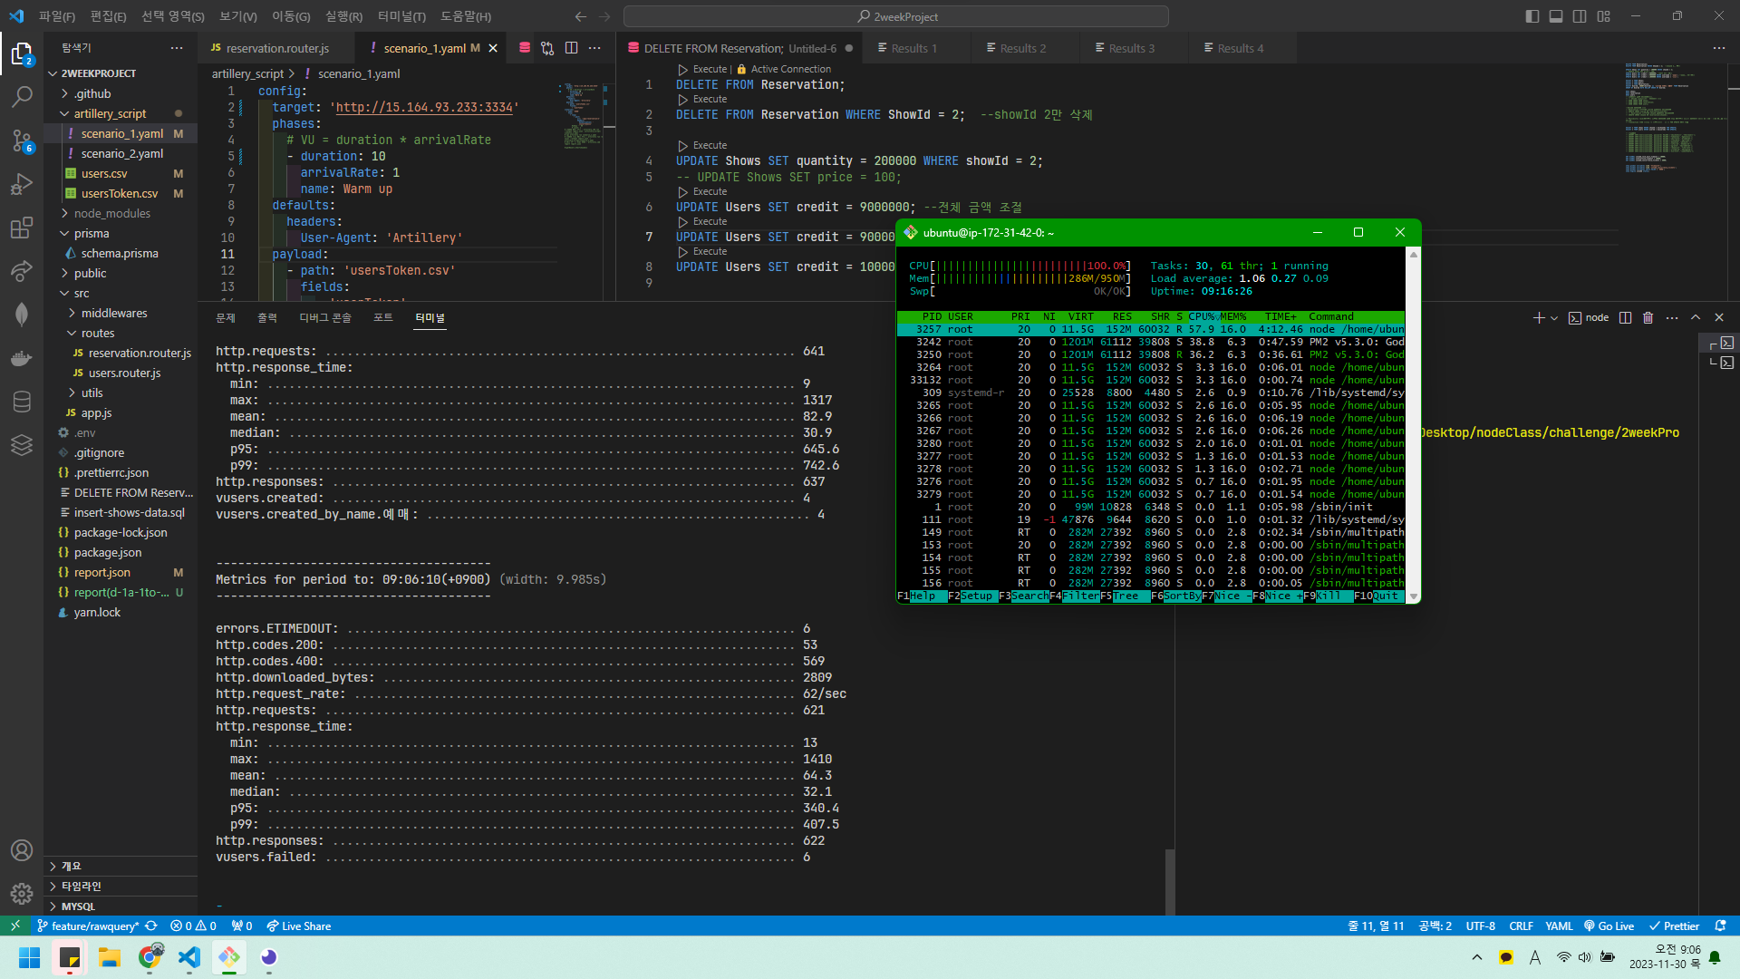Click Live Share in the status bar
1740x979 pixels.
298,926
